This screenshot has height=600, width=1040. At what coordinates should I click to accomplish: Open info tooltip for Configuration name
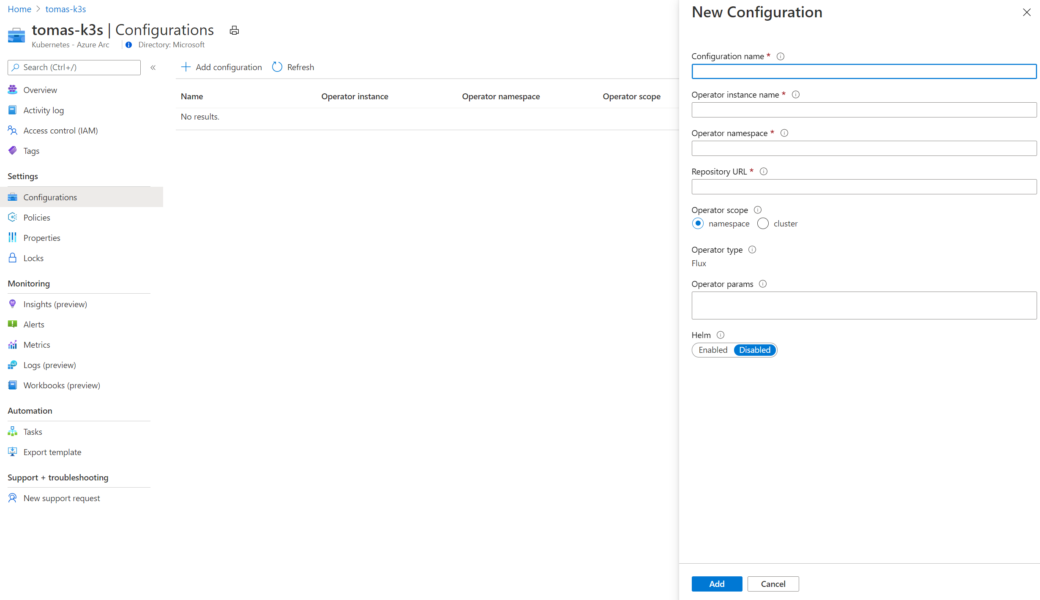click(781, 56)
